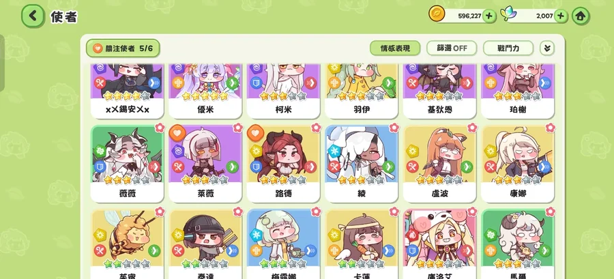
Task: Open home via the house icon
Action: point(581,16)
